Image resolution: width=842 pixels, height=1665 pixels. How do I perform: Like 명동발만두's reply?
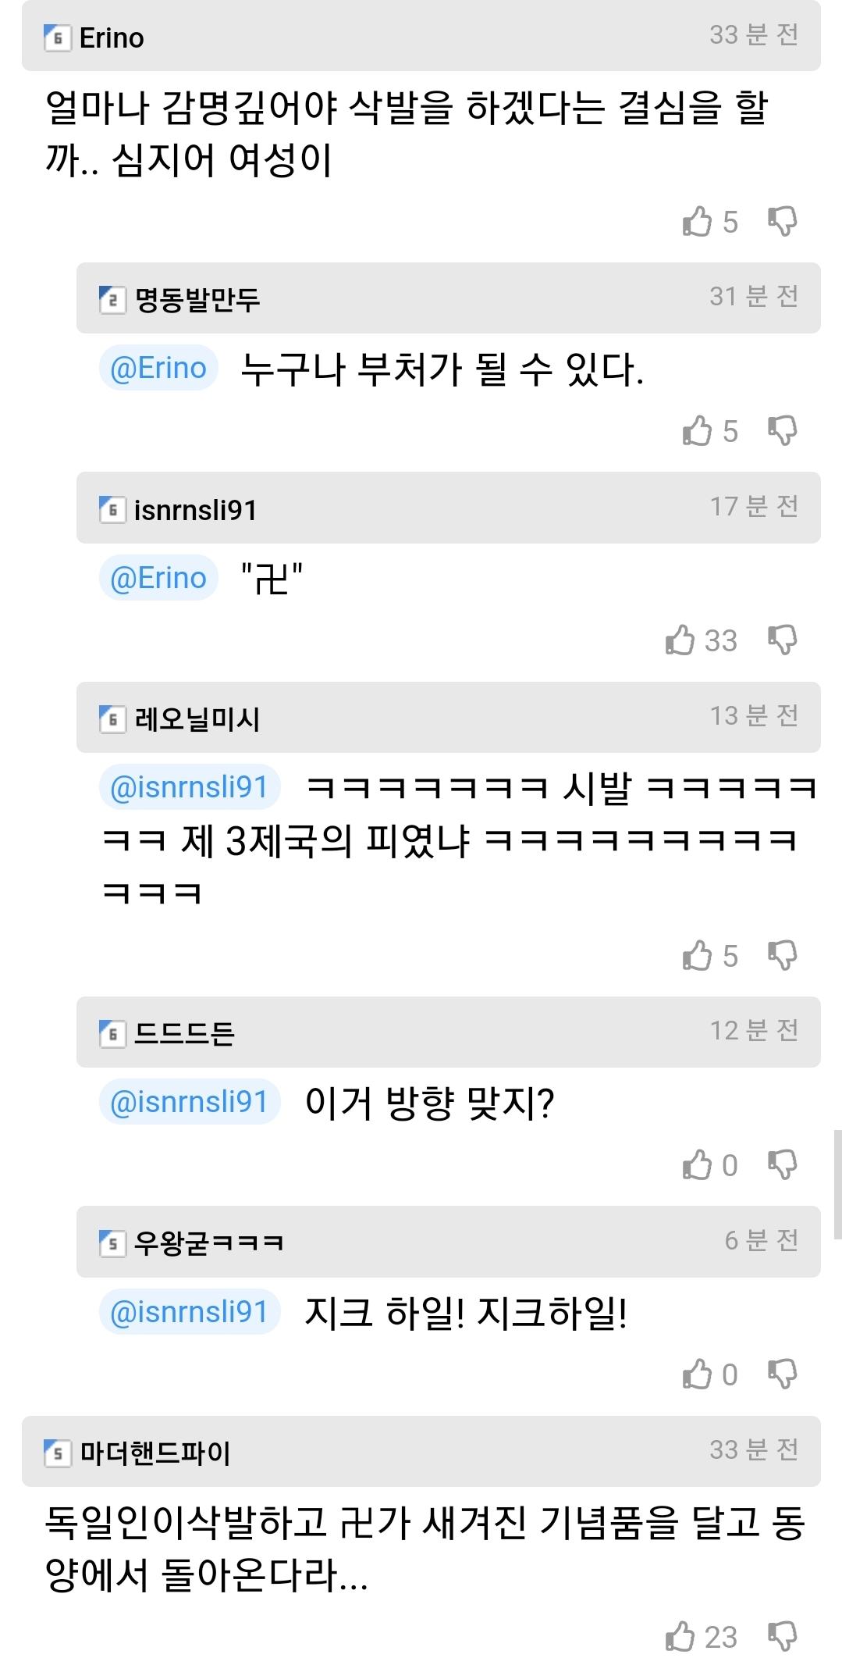click(x=697, y=431)
